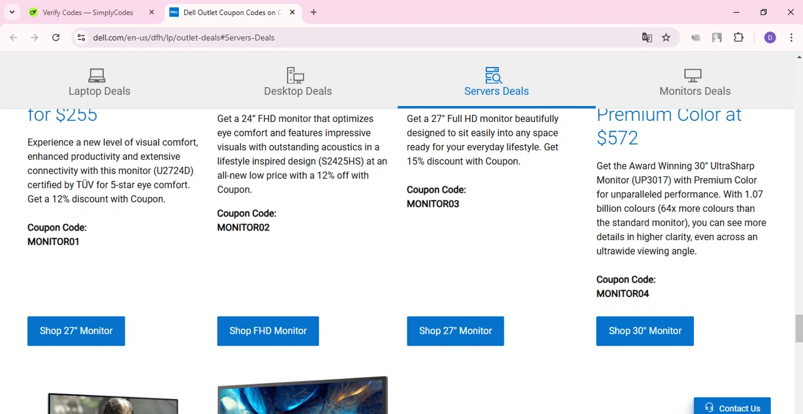The height and width of the screenshot is (414, 803).
Task: Reload the current page
Action: point(56,37)
